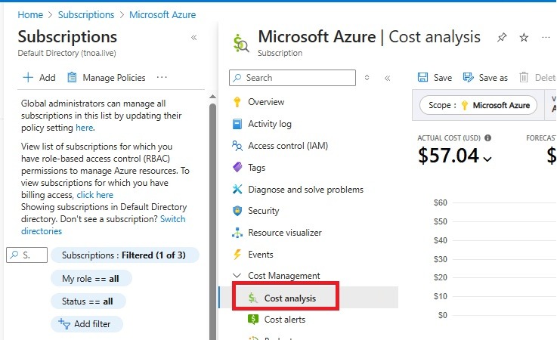Screen dimensions: 557x340
Task: Follow the policy setting 'here' link
Action: (x=84, y=128)
